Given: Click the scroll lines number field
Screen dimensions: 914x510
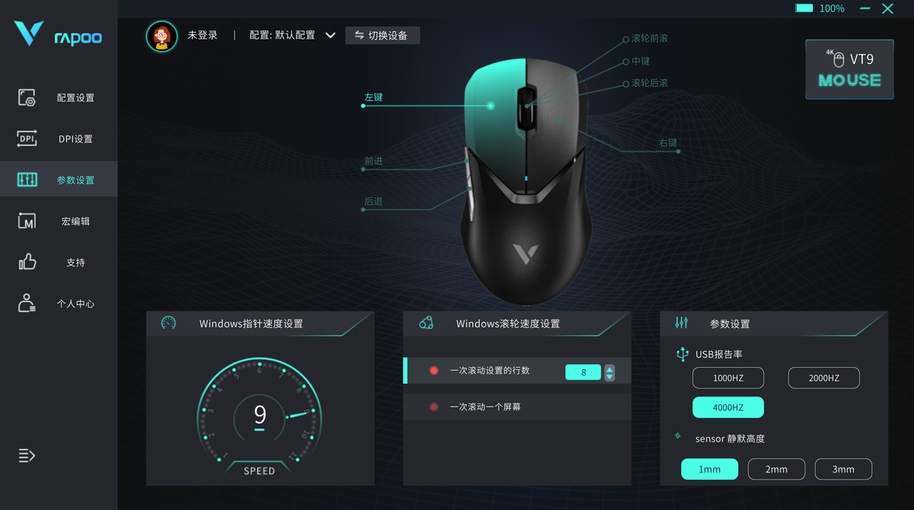Looking at the screenshot, I should [x=583, y=372].
